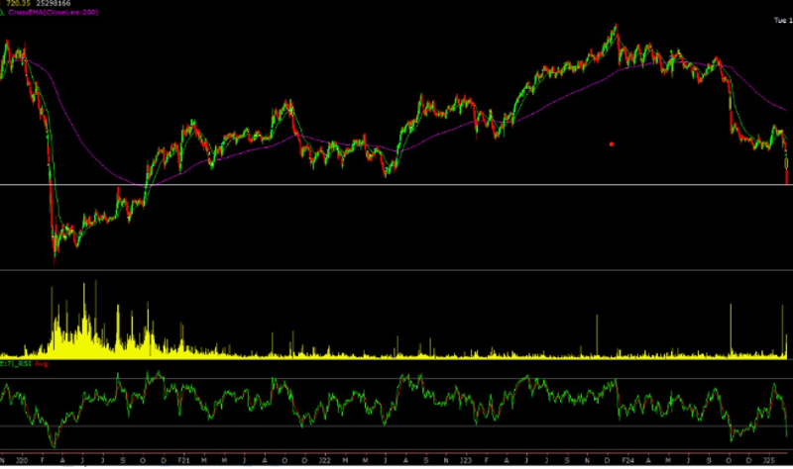Click the red Avg legend label

pyautogui.click(x=41, y=364)
